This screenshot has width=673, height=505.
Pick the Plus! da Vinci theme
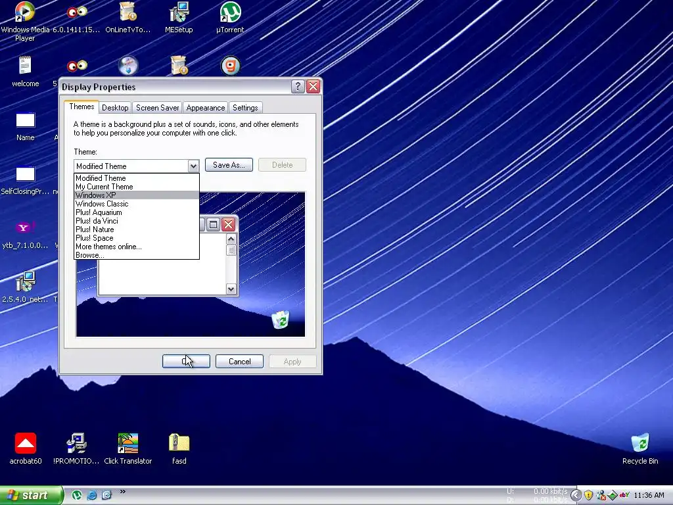(137, 221)
